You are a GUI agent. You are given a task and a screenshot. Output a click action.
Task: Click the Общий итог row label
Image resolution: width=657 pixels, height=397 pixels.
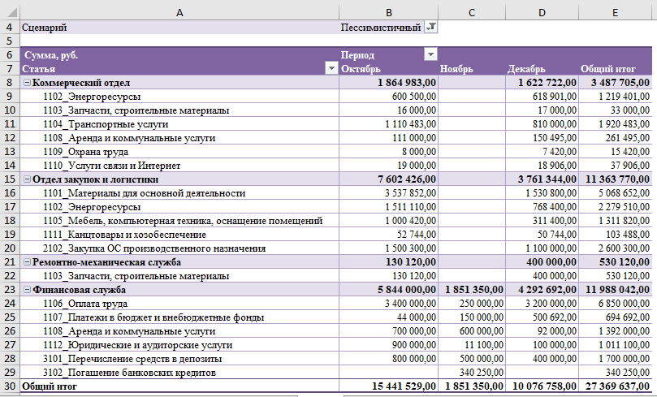(x=50, y=386)
